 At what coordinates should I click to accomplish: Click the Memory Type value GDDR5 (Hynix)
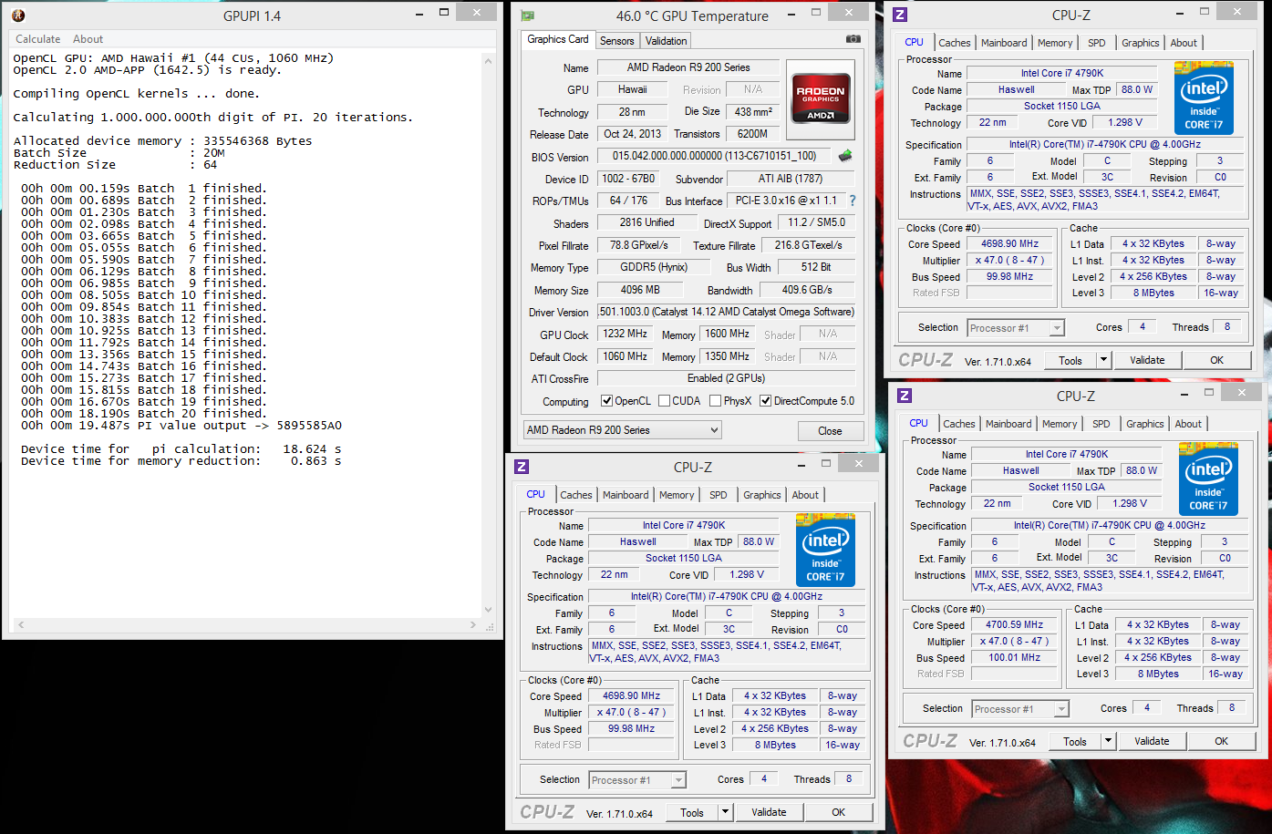[x=654, y=267]
